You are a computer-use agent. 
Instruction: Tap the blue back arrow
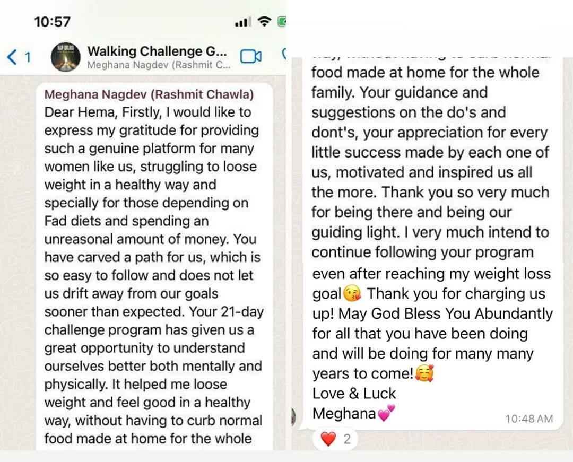tap(12, 57)
